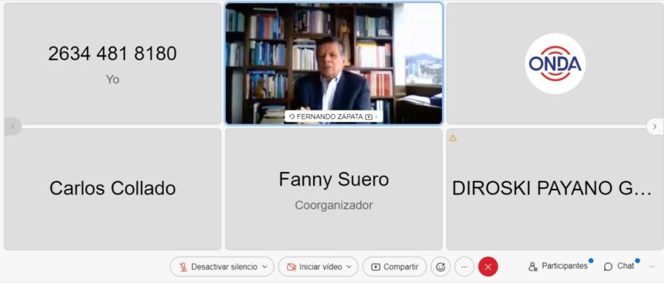The image size is (664, 285).
Task: Expand audio options arrow beside Desactivar silencio
Action: 265,267
